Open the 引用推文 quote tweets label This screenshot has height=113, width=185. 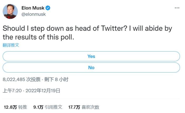pos(54,107)
